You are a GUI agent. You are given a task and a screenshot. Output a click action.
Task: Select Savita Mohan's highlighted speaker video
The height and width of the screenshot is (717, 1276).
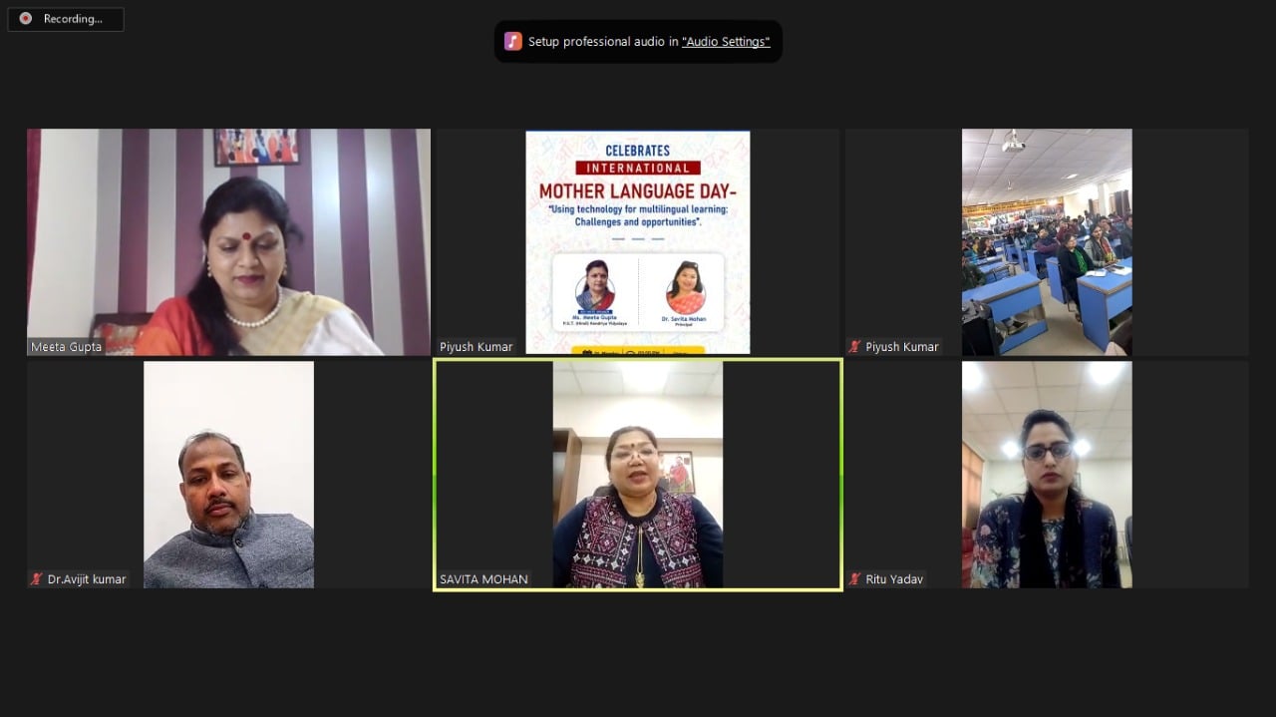coord(638,475)
